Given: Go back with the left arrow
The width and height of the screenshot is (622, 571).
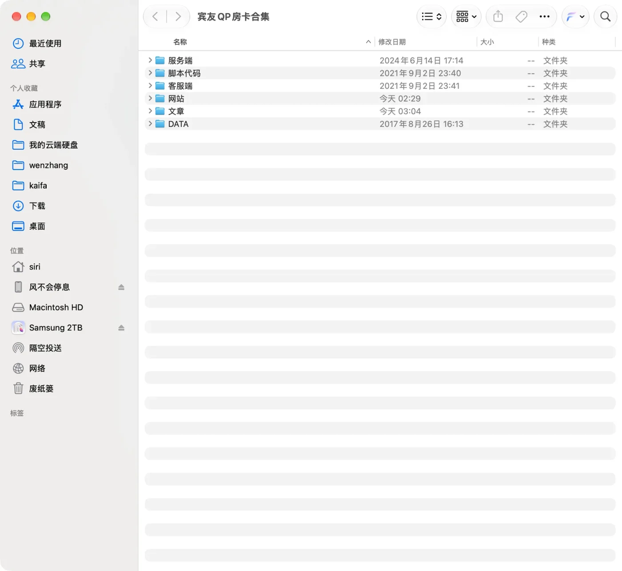Looking at the screenshot, I should [155, 16].
